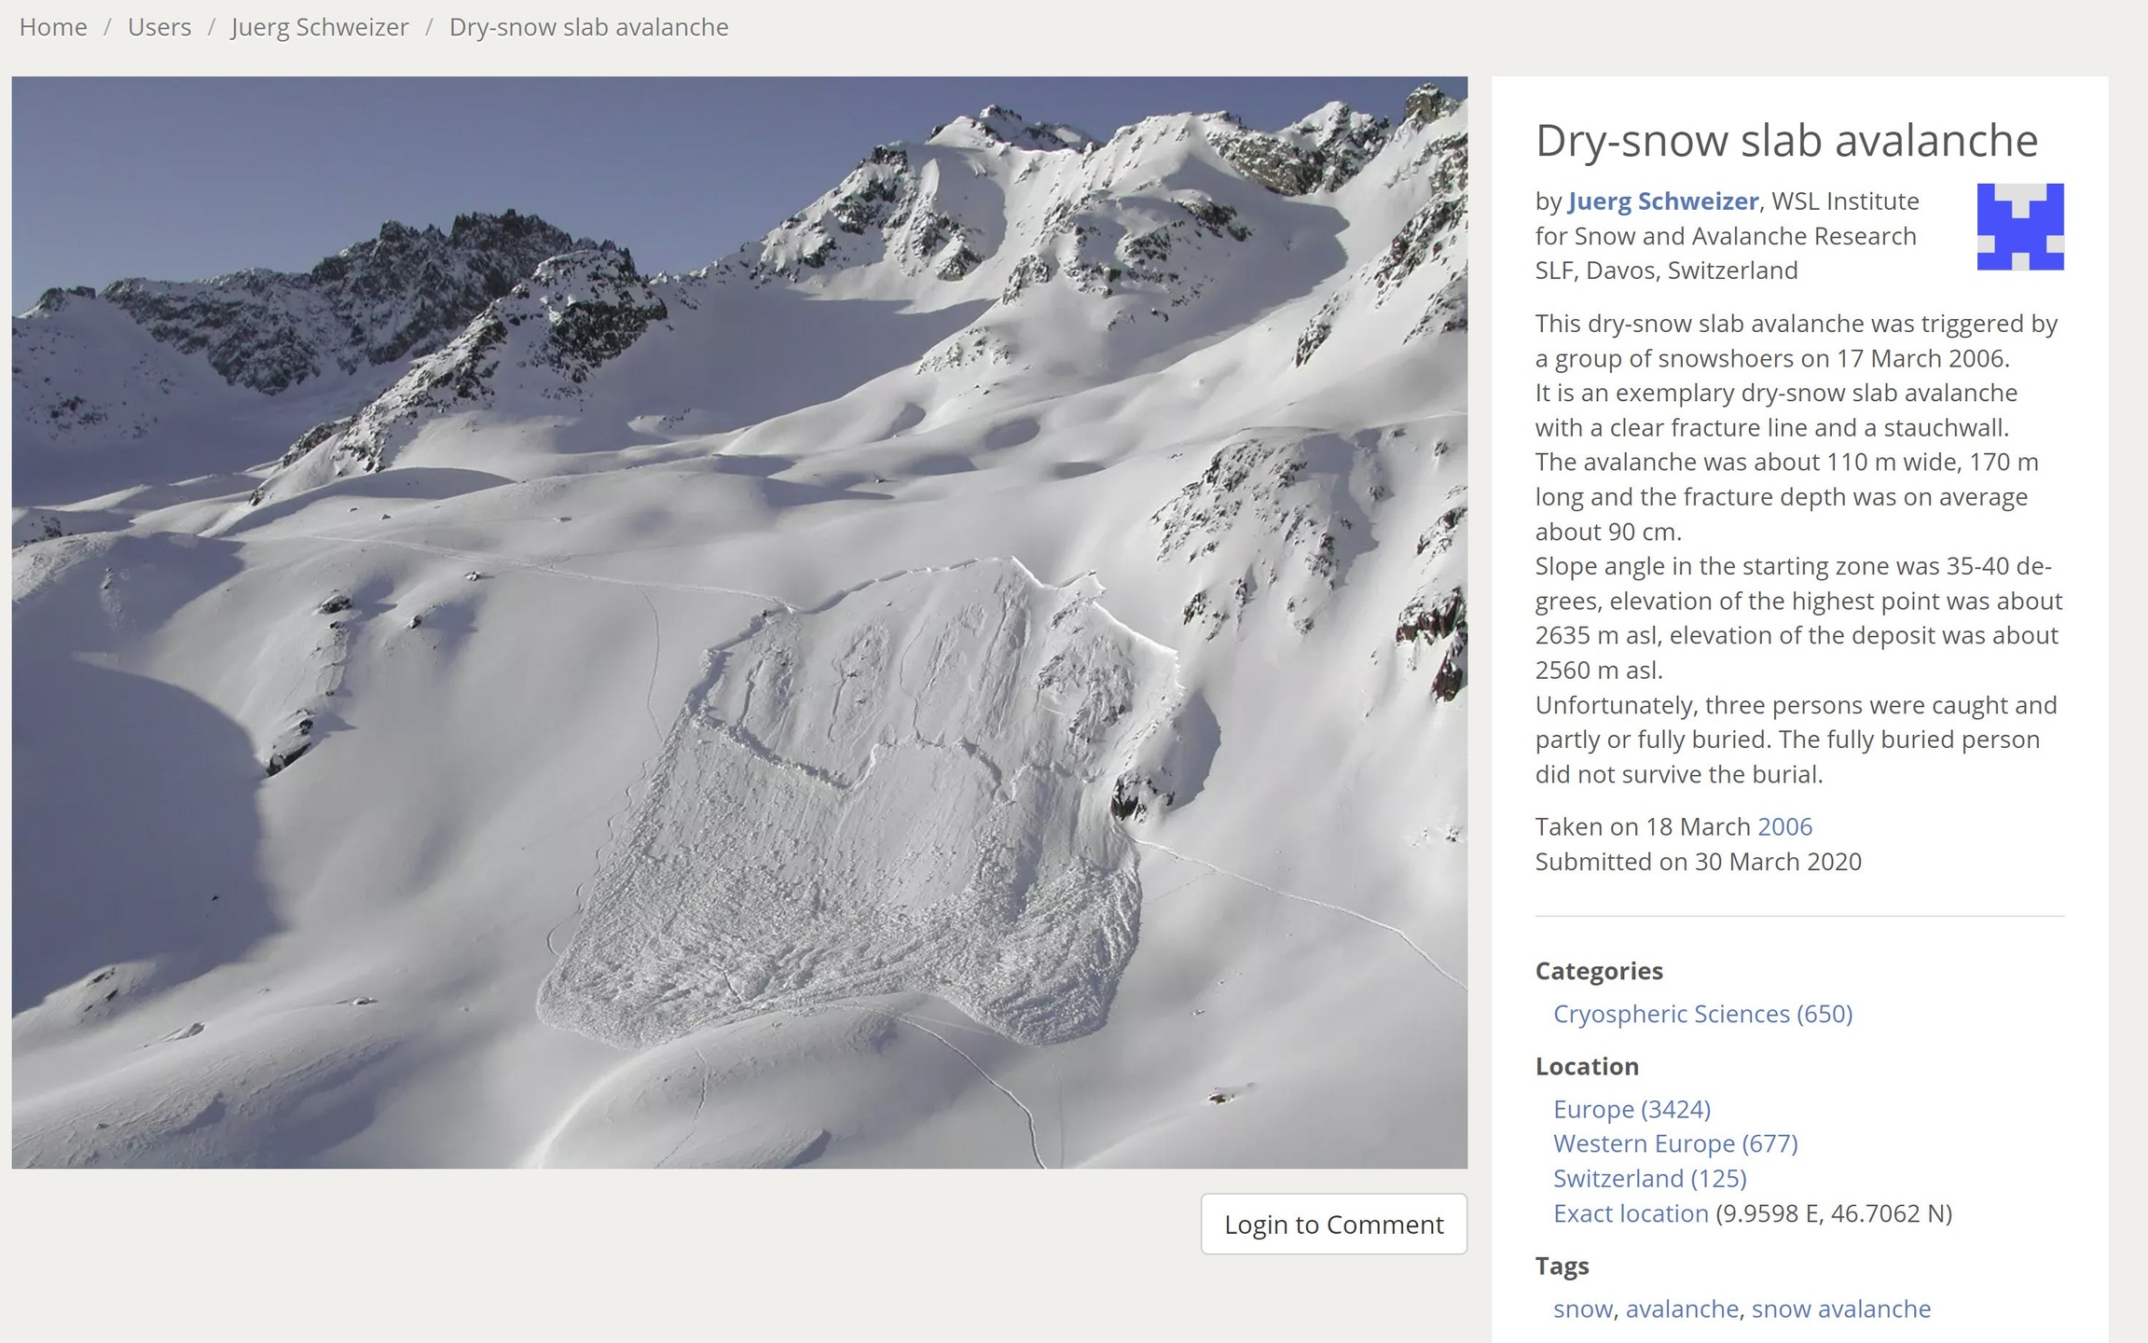This screenshot has height=1343, width=2148.
Task: Select Western Europe (677) location
Action: 1674,1143
